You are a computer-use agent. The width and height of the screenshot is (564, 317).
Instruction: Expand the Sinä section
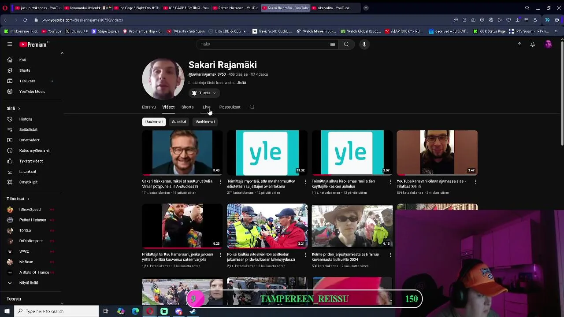(x=13, y=108)
